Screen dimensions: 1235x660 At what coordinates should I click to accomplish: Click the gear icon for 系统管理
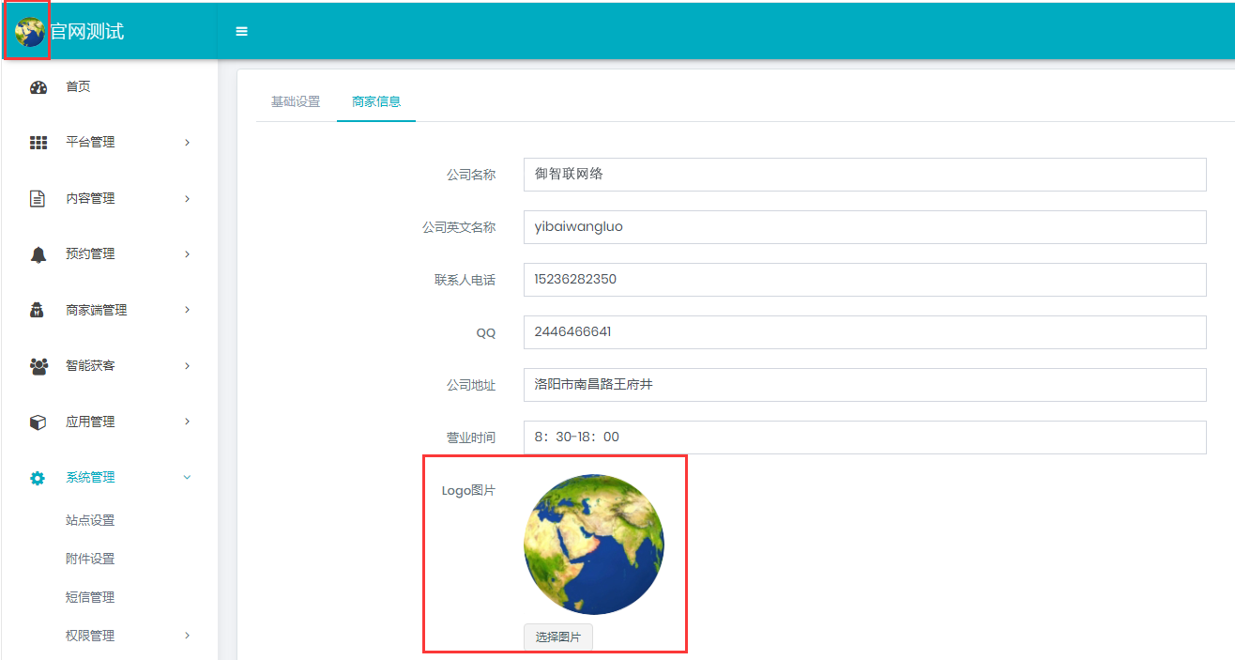38,478
